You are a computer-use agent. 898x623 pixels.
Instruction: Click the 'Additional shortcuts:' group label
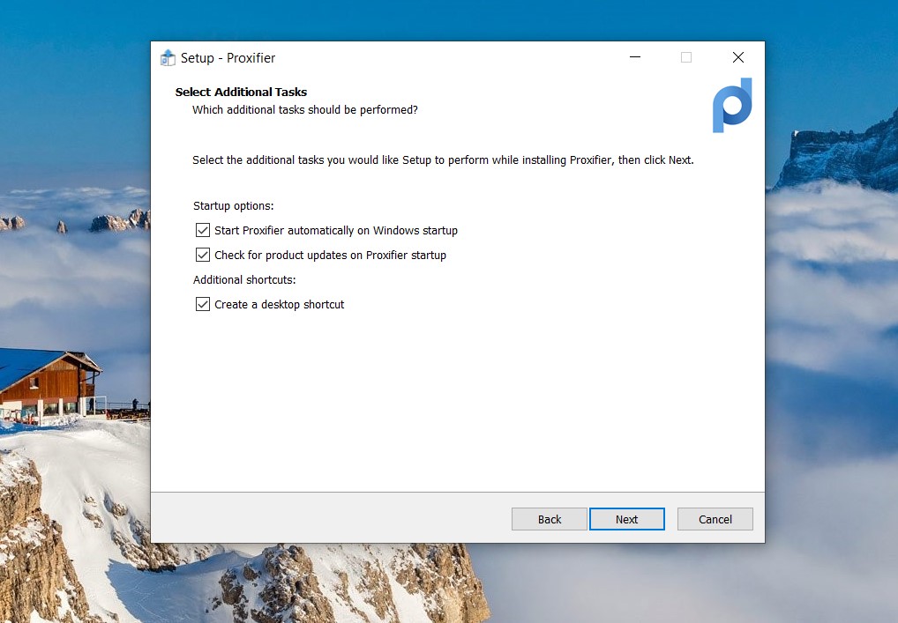pyautogui.click(x=244, y=280)
